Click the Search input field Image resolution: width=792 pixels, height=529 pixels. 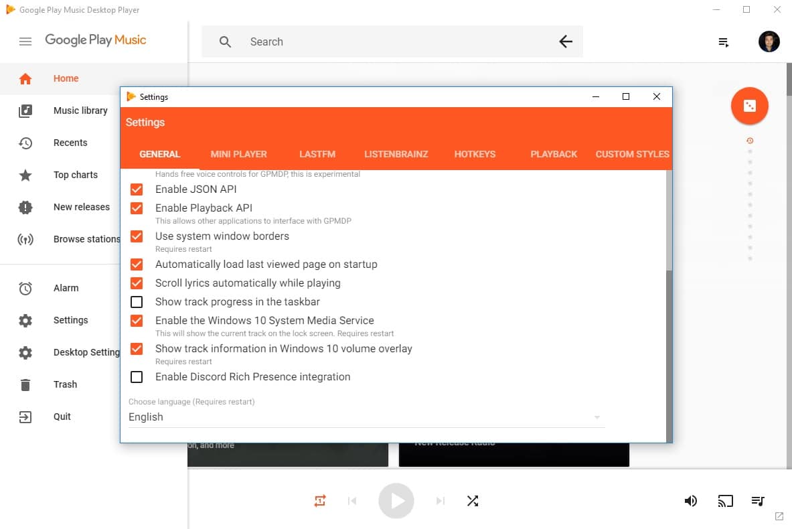[x=392, y=42]
